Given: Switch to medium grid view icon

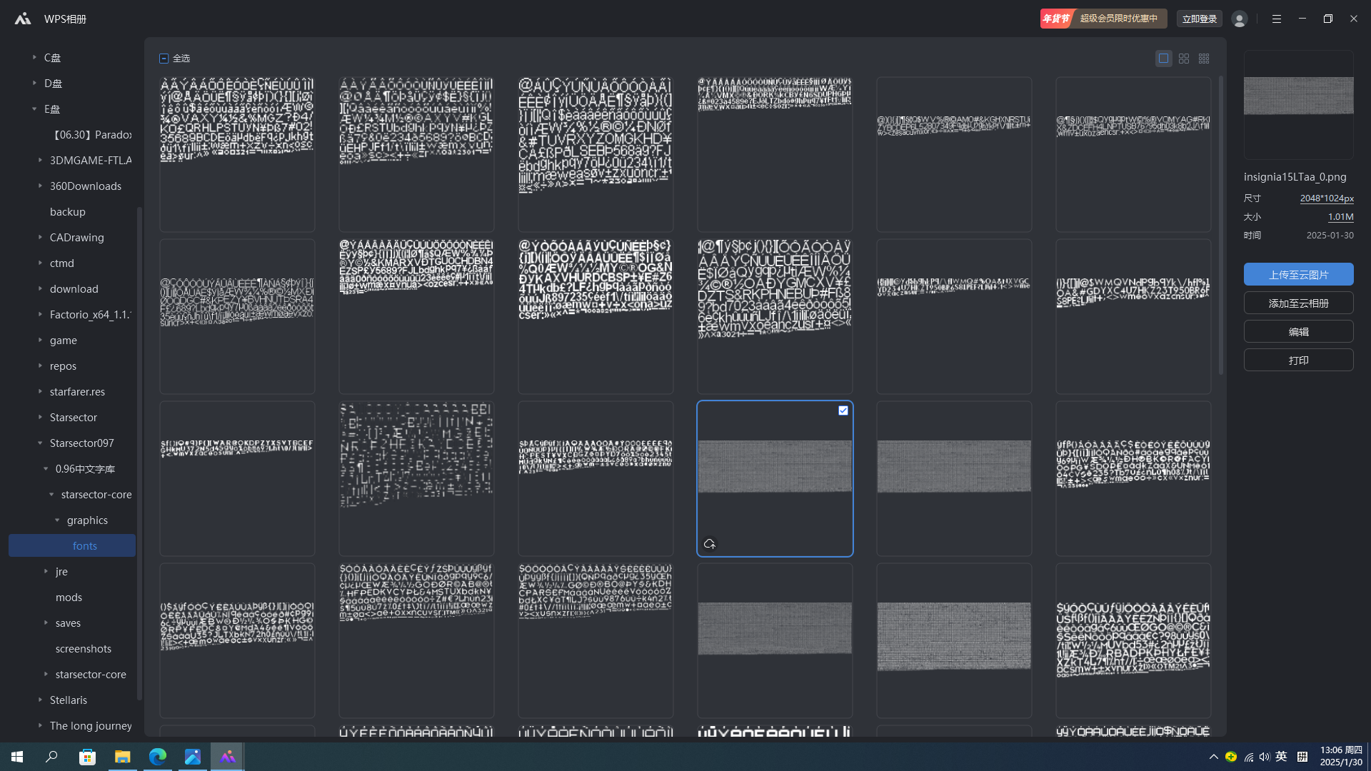Looking at the screenshot, I should 1184,59.
